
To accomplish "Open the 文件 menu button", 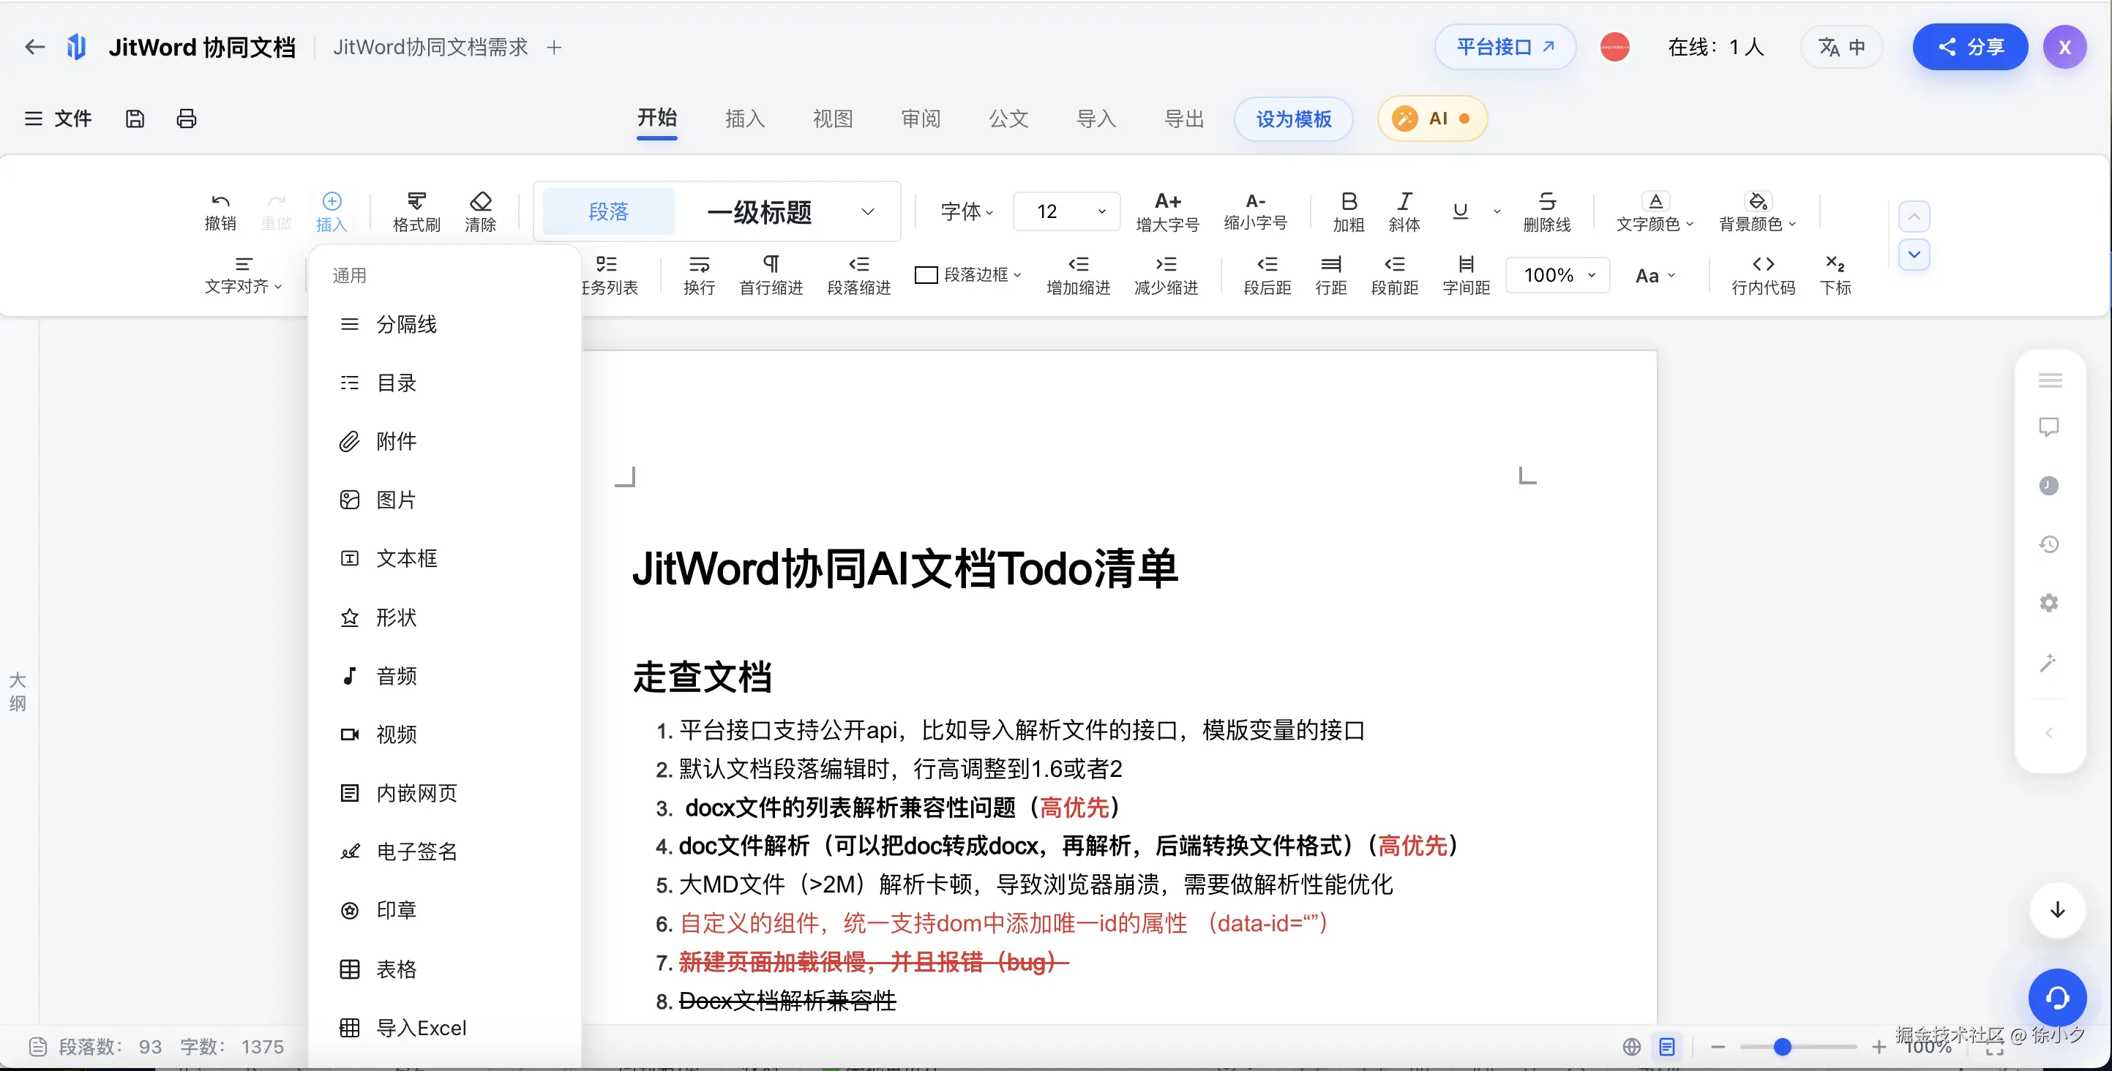I will 57,119.
